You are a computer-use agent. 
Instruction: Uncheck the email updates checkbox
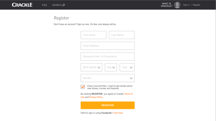[83, 87]
